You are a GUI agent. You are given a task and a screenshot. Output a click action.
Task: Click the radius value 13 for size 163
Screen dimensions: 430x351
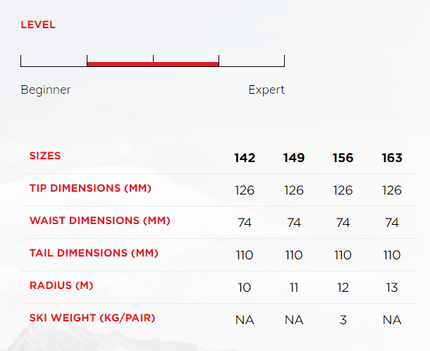(x=392, y=288)
